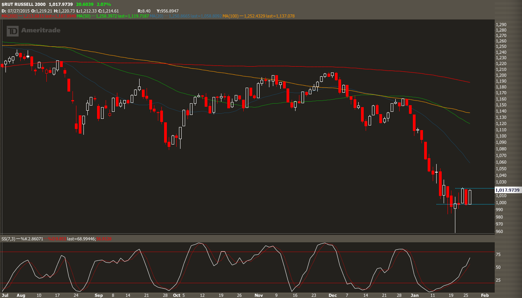The image size is (522, 298).
Task: Click the Jan label on date axis
Action: click(415, 295)
